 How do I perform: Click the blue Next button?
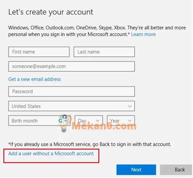point(136,170)
